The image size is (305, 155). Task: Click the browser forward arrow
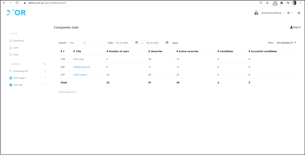[10, 3]
